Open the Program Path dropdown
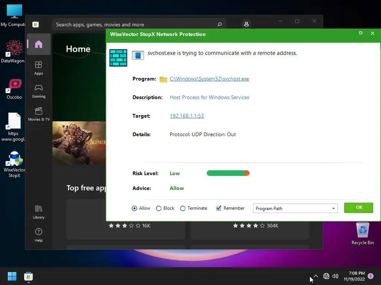 coord(295,209)
